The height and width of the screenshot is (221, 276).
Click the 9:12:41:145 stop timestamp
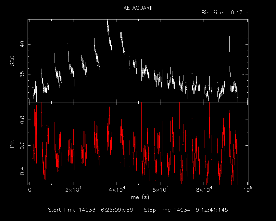[x=212, y=210]
